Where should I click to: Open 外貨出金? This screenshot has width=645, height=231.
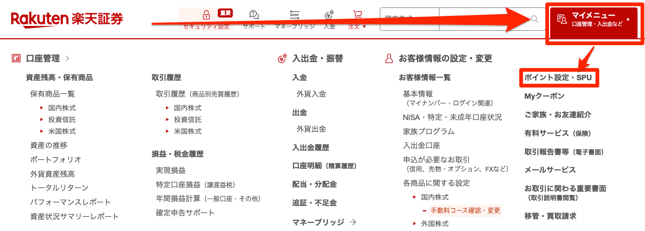pos(312,129)
